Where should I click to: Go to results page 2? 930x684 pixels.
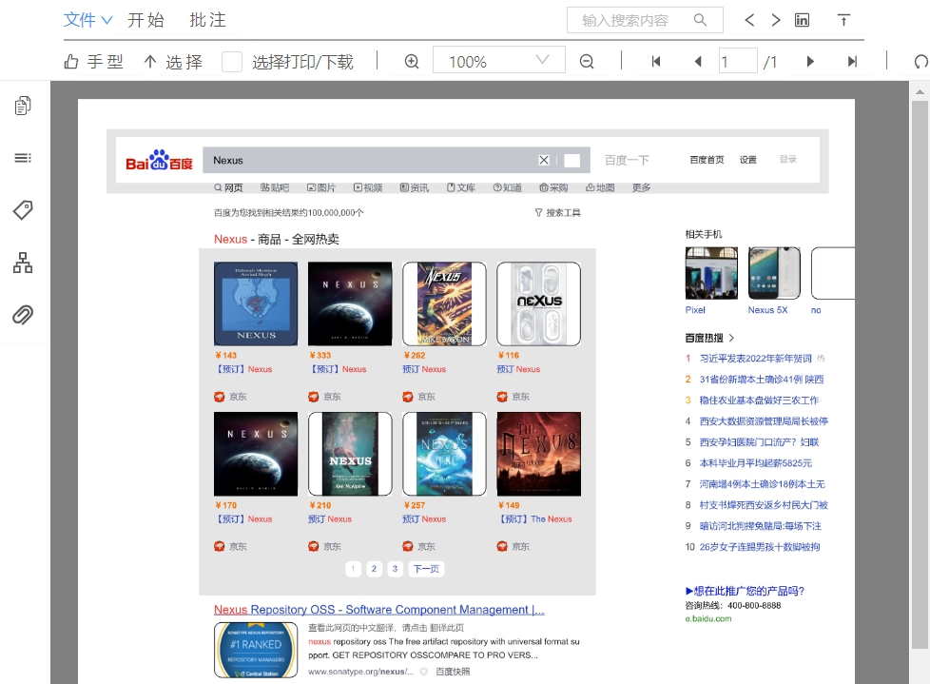pos(374,569)
